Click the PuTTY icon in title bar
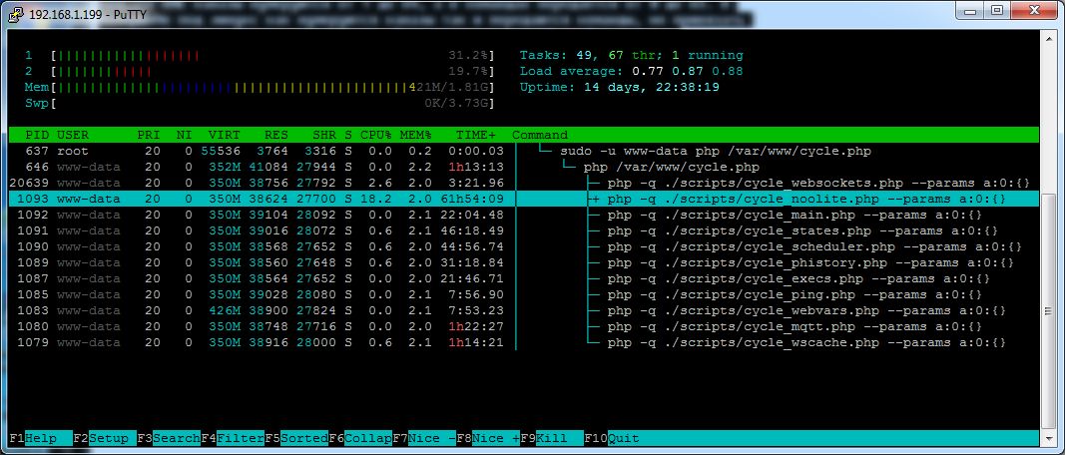 (17, 13)
